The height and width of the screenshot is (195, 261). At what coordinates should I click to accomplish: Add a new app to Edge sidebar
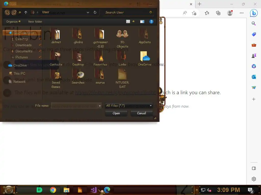[x=254, y=99]
